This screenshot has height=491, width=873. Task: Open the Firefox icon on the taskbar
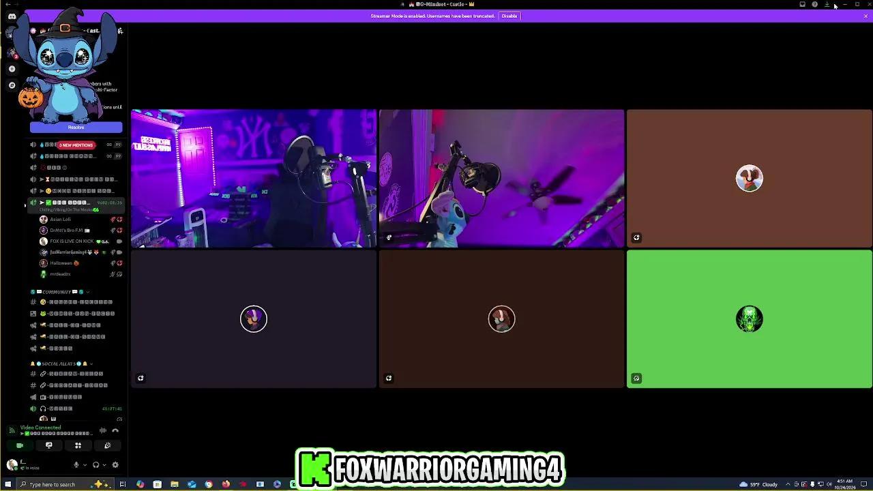coord(226,485)
